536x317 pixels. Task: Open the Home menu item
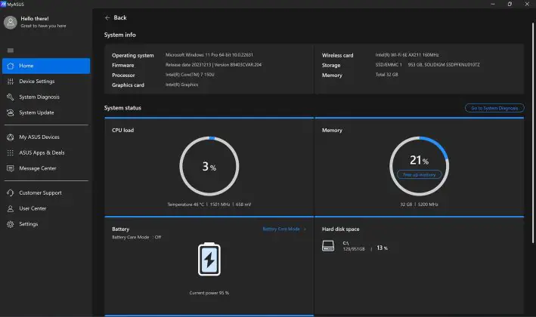pos(46,66)
